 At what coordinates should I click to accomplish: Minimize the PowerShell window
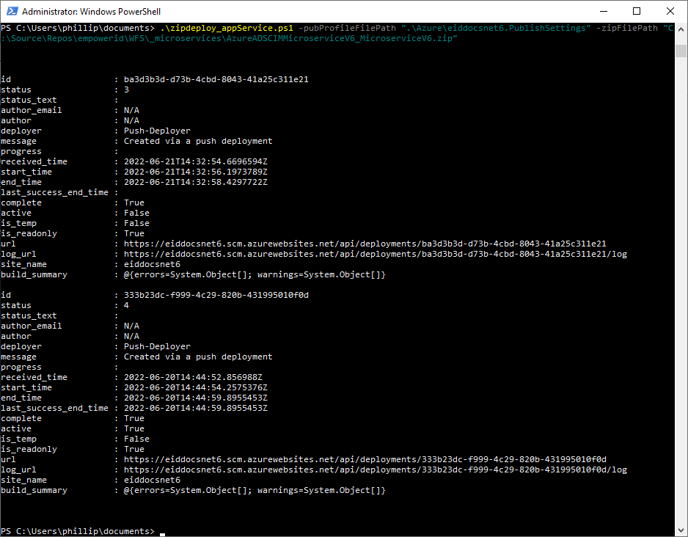602,11
